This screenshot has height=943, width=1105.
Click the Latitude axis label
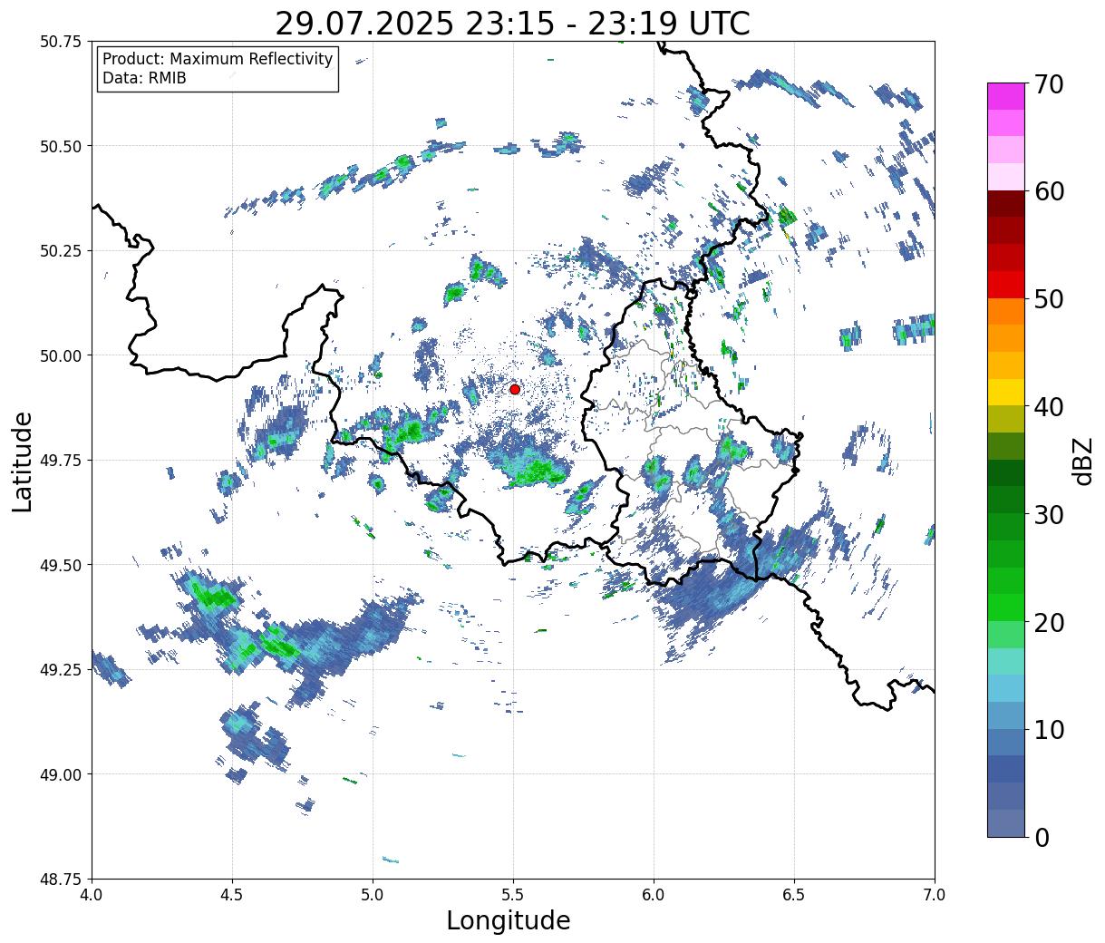point(23,461)
